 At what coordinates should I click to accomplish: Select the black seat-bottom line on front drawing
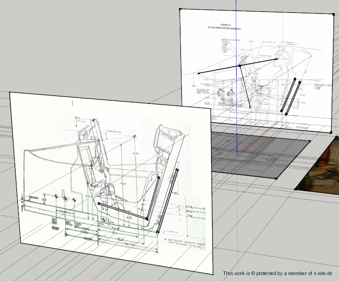123,212
